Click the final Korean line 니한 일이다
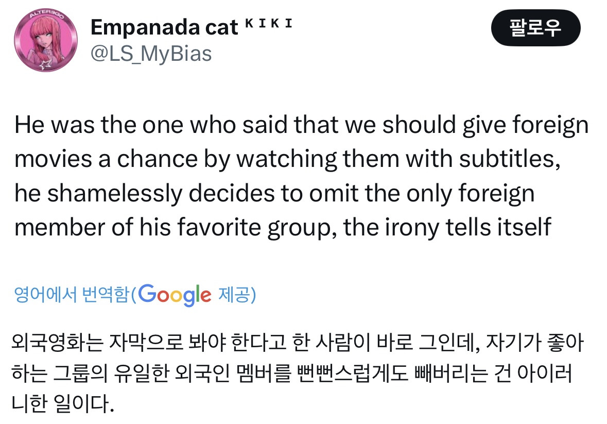The width and height of the screenshot is (607, 424). coord(61,403)
